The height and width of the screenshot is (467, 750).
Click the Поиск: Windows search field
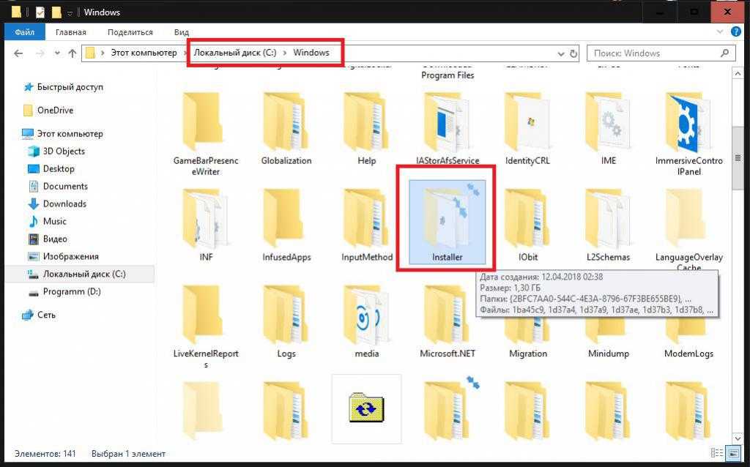click(661, 53)
